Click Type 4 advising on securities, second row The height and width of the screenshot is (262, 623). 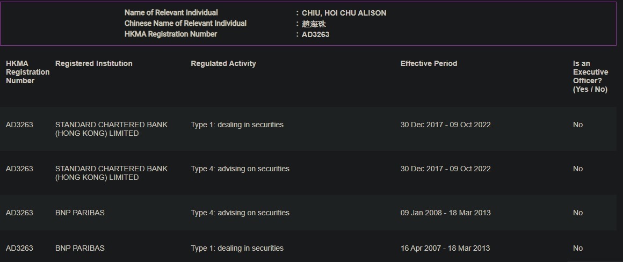(240, 169)
